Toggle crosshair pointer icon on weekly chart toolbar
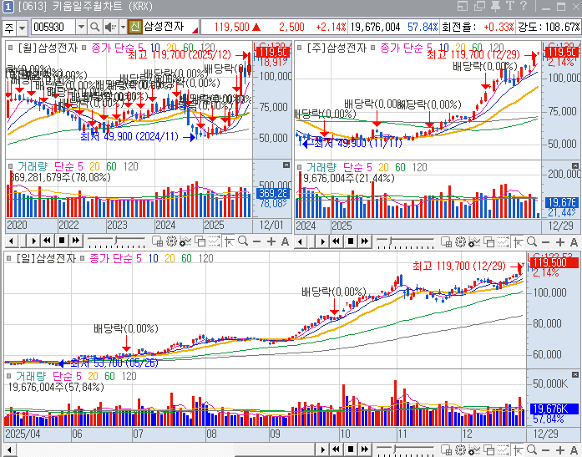This screenshot has width=582, height=457. 519,242
